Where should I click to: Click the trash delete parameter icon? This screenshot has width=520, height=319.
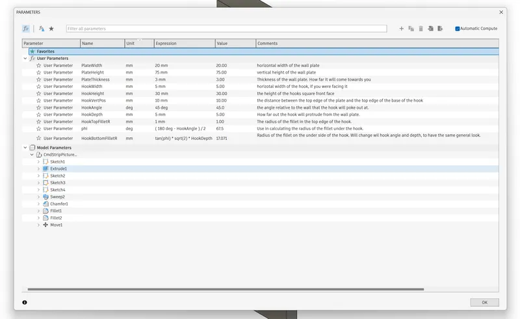[x=421, y=29]
